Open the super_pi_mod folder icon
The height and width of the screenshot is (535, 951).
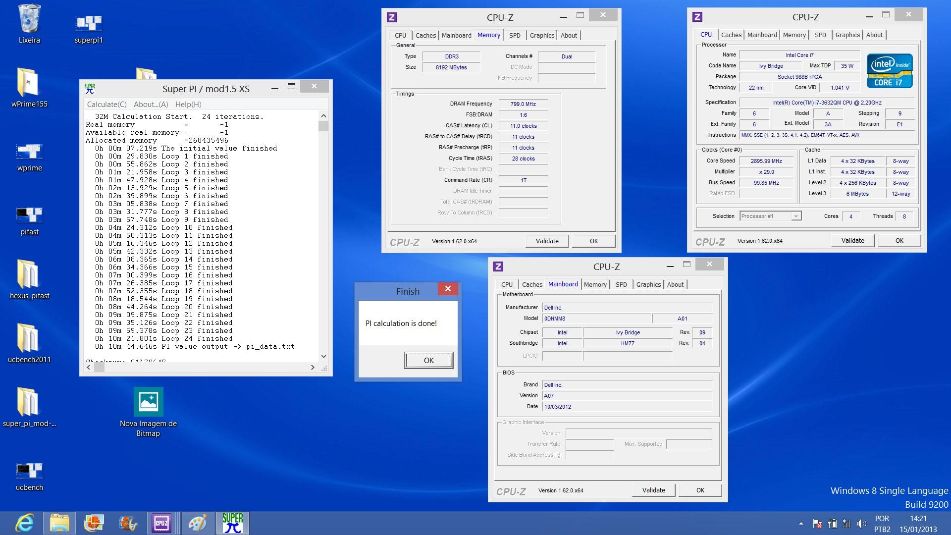29,407
